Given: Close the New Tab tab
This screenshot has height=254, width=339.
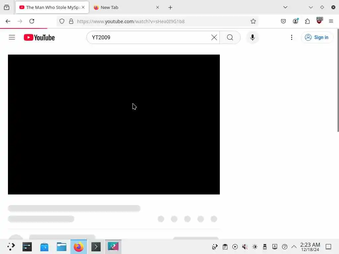Looking at the screenshot, I should click(x=158, y=7).
